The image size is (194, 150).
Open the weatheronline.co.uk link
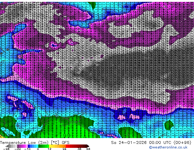(168, 147)
